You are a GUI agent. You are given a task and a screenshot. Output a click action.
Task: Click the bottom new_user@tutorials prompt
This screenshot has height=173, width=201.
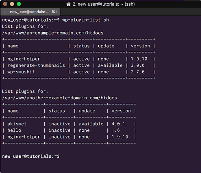31,156
